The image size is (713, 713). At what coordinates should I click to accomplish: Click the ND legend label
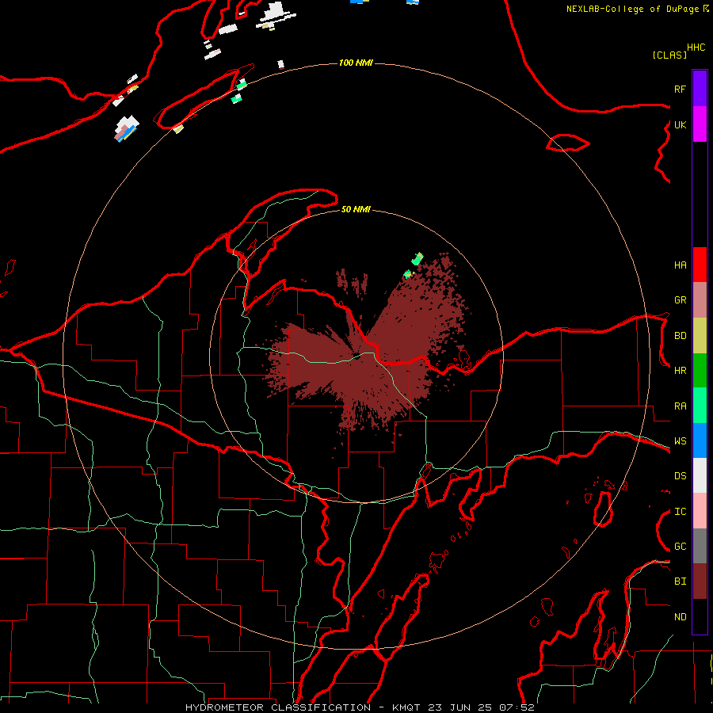click(680, 617)
